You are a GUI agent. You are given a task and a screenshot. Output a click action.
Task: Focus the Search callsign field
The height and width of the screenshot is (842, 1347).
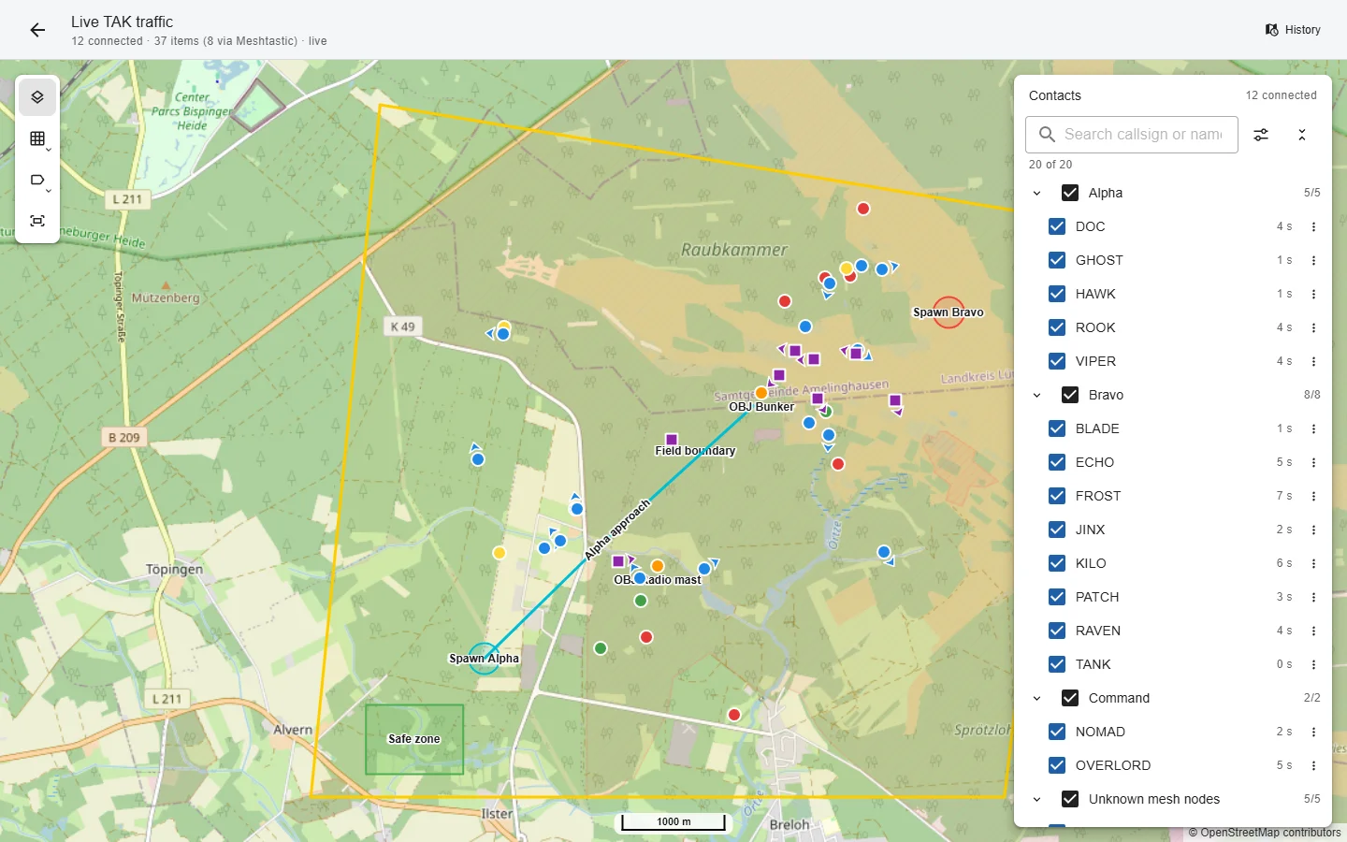click(1132, 135)
